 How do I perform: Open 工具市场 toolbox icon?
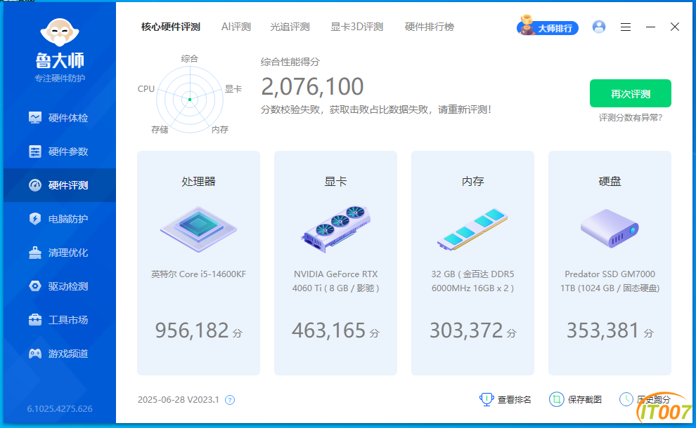coord(35,320)
